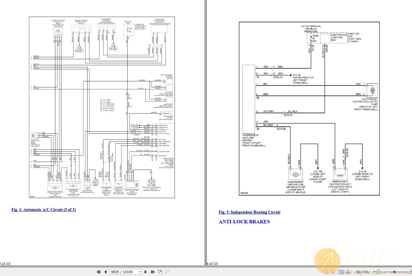Switch to continuous page layout
This screenshot has height=276, width=412.
pos(333,272)
